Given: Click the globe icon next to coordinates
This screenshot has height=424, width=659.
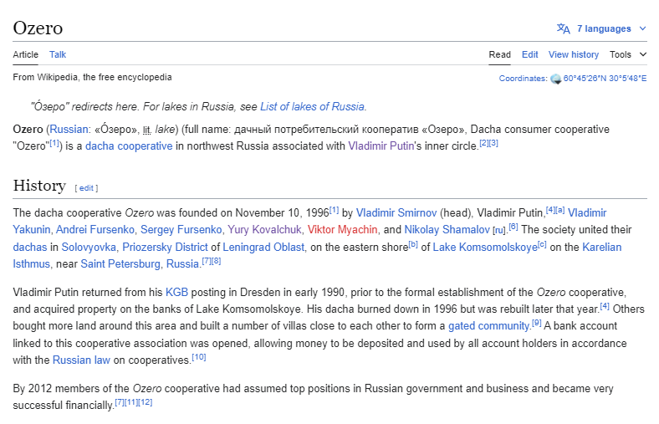Looking at the screenshot, I should (x=555, y=79).
